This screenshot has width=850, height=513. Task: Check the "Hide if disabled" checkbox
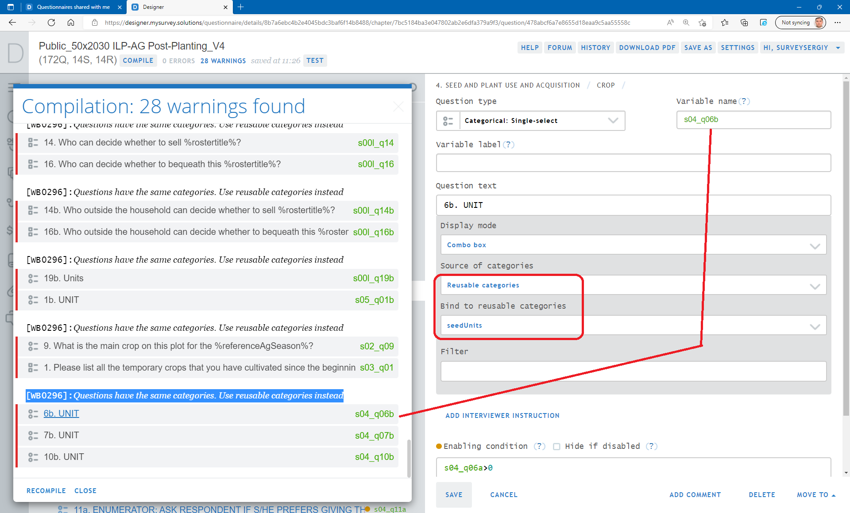(556, 447)
